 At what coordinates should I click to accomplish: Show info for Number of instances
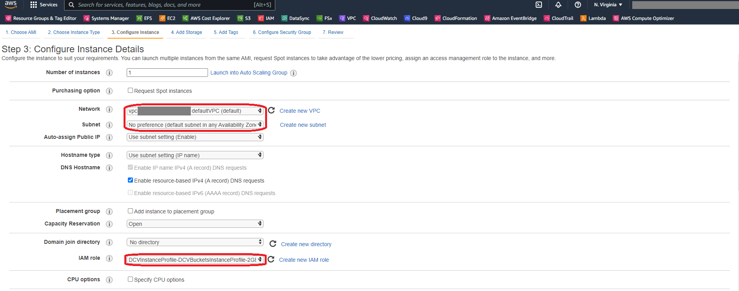point(109,73)
